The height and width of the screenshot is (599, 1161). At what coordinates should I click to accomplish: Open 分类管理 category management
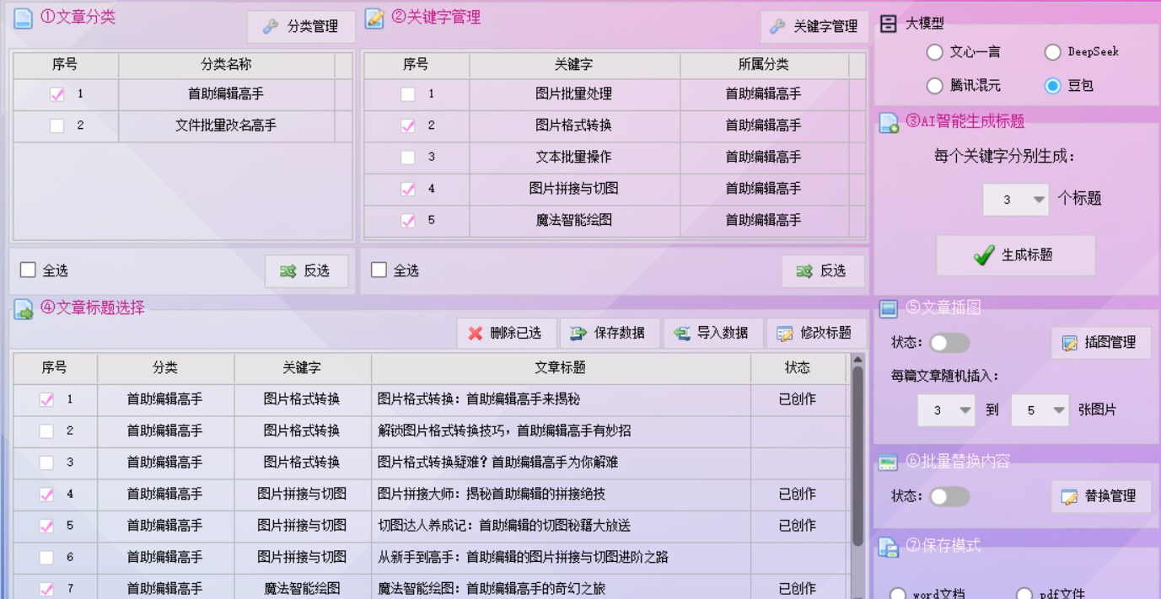click(x=301, y=27)
